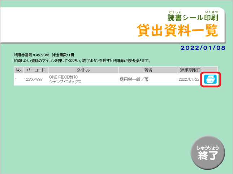Select the instruction line about 終了ボタン

[x=82, y=61]
